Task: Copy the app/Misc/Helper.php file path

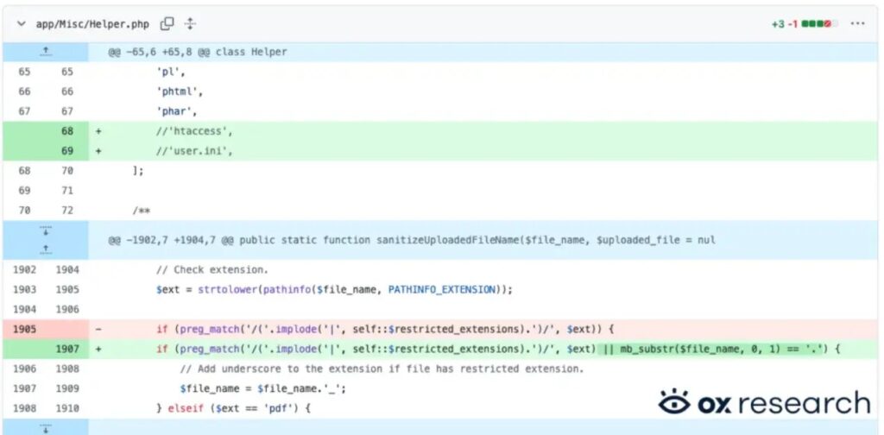Action: (167, 23)
